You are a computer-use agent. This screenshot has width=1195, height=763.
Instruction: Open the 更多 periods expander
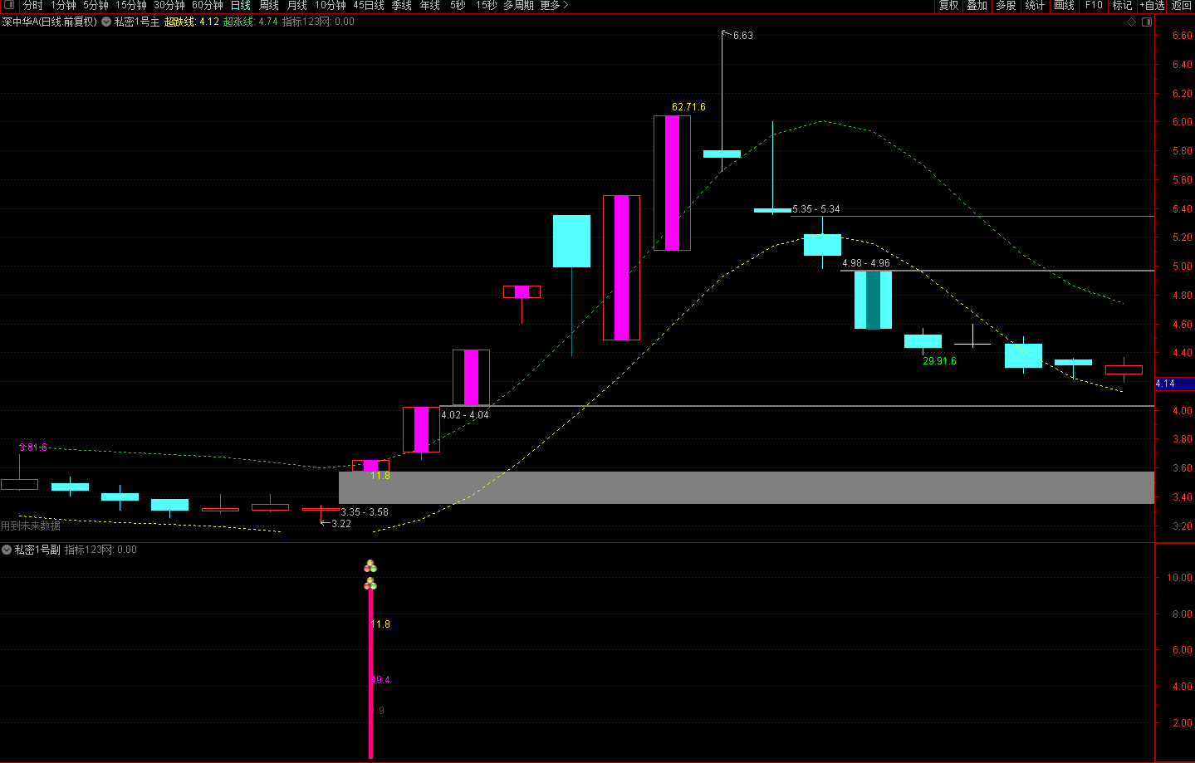tap(554, 5)
